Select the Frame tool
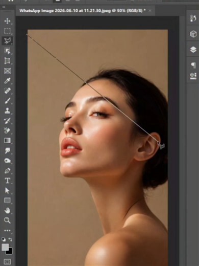199x266 pixels. point(7,71)
